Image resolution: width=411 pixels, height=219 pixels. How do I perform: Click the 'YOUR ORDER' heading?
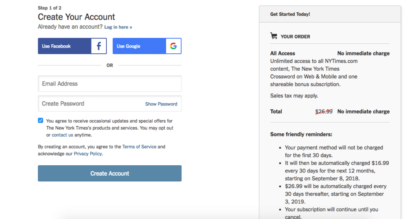(x=295, y=36)
